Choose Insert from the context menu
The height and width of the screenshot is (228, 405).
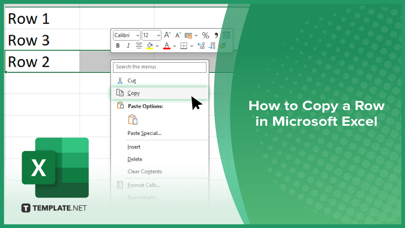[x=159, y=147]
